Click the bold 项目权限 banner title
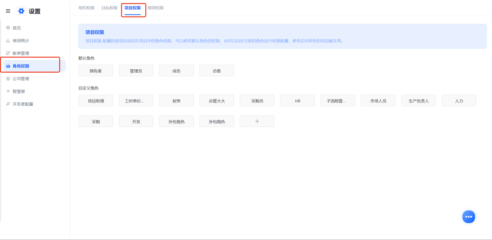 tap(95, 32)
